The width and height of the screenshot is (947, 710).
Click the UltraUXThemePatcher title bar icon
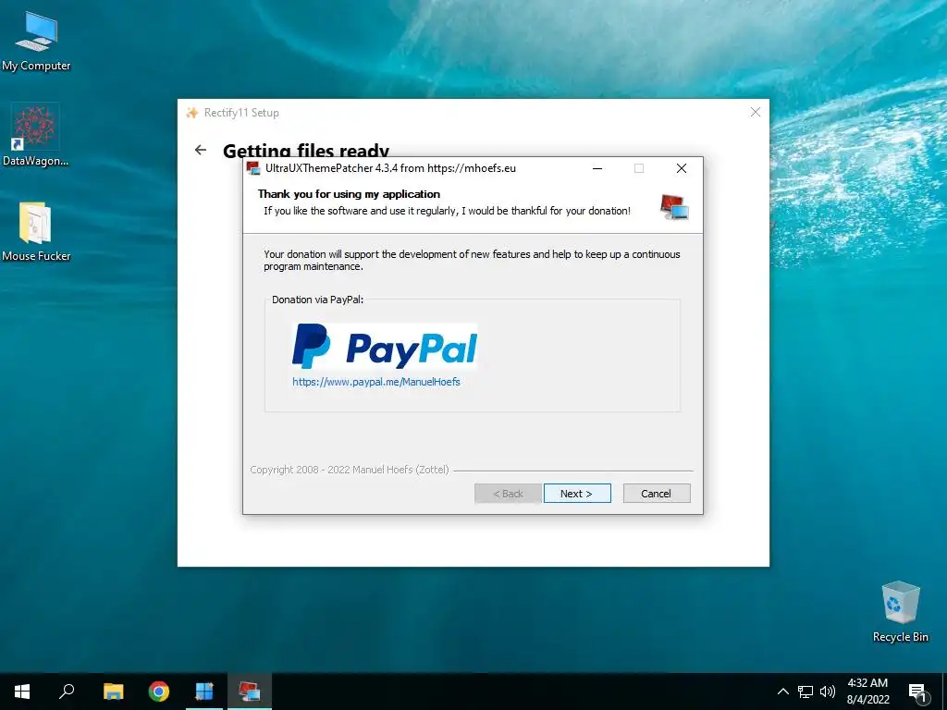pyautogui.click(x=253, y=168)
